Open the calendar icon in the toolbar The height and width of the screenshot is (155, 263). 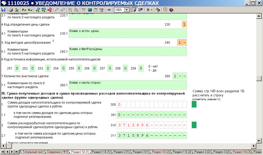[95, 10]
